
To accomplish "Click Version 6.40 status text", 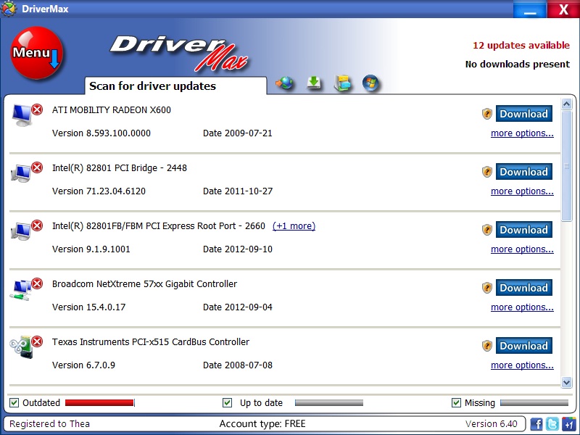I will 492,424.
